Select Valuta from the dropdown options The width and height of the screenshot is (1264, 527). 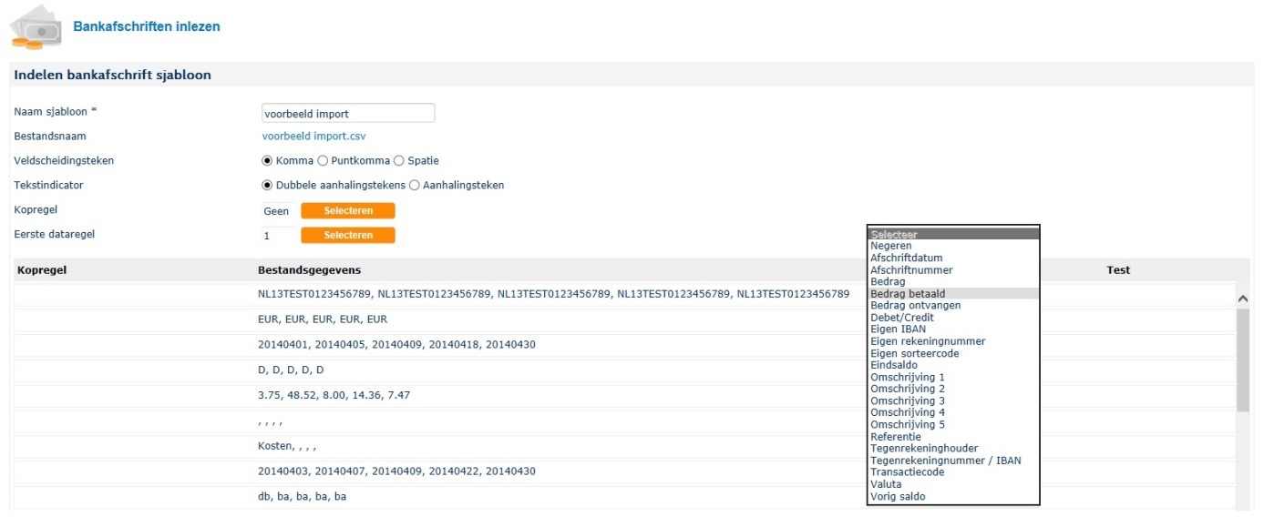886,485
